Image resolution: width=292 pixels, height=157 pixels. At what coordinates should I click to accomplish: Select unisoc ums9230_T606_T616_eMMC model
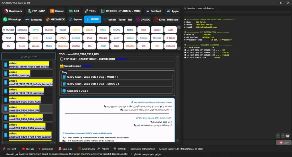pyautogui.click(x=27, y=118)
